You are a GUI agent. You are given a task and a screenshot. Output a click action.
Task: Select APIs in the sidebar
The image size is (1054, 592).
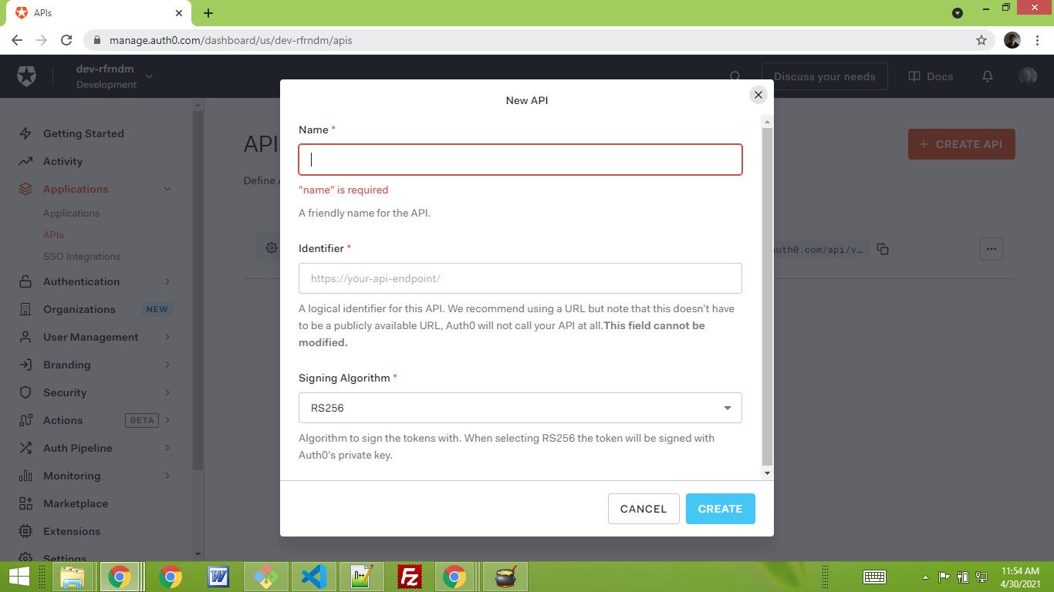[53, 235]
